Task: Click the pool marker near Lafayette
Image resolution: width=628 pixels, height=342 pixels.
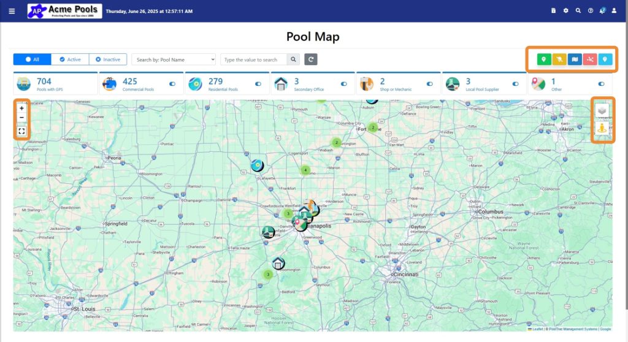Action: 257,165
